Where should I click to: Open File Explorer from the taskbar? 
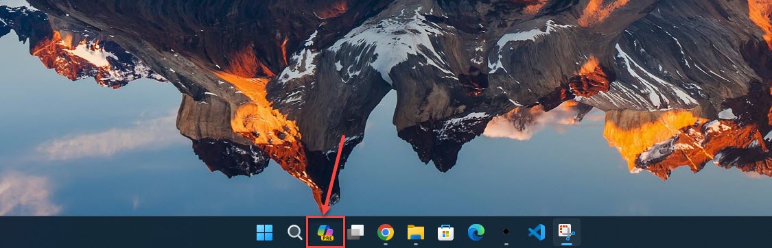416,232
